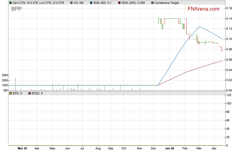Click the Mar 25 date axis label
This screenshot has height=154, width=233.
pos(22,149)
